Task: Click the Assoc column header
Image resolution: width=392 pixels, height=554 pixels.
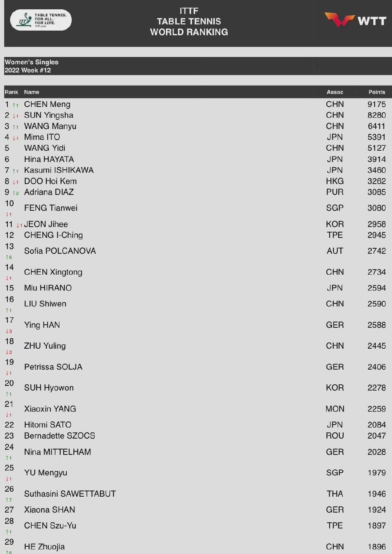Action: 335,92
